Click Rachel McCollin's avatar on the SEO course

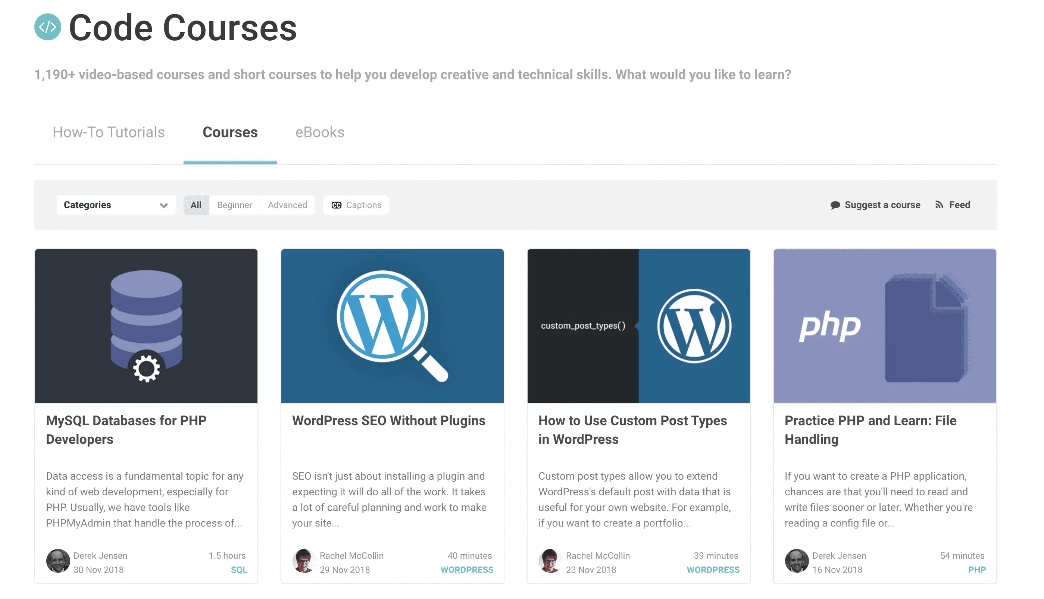304,561
